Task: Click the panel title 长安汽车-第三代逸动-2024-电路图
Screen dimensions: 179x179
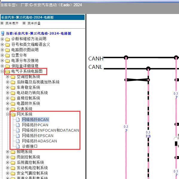Action: point(27,17)
